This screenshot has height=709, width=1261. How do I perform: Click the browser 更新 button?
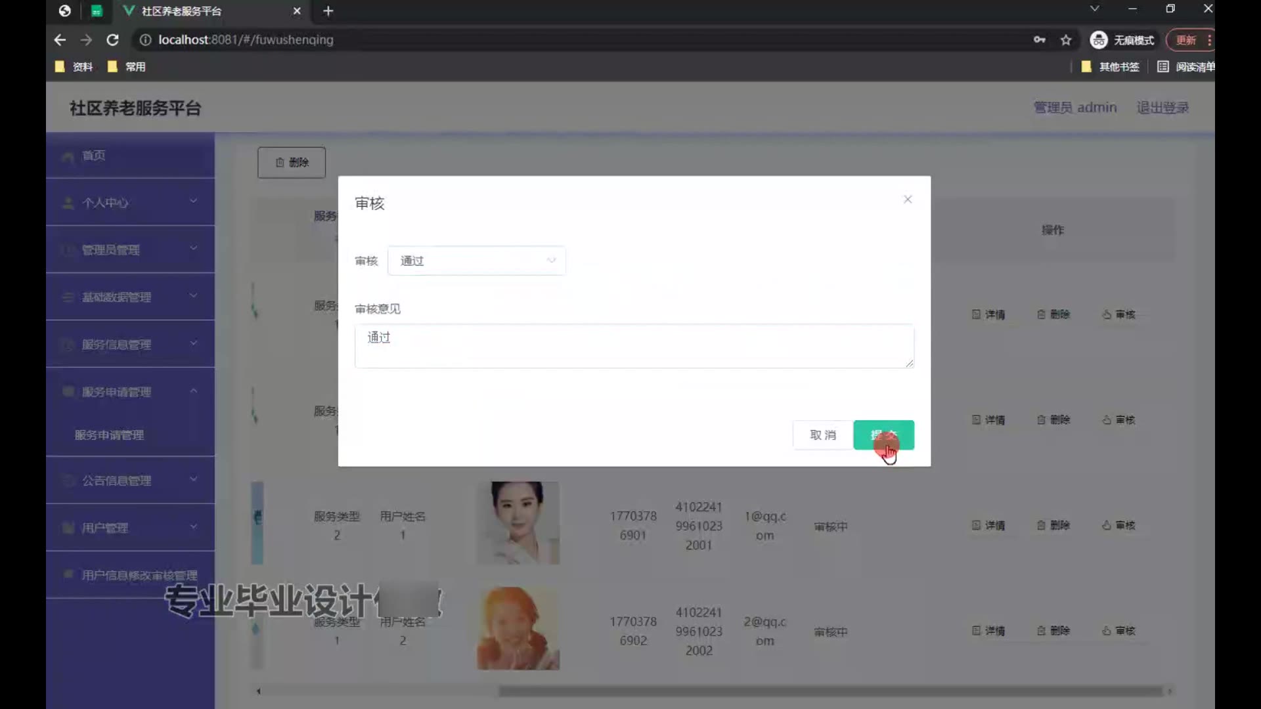pyautogui.click(x=1190, y=40)
